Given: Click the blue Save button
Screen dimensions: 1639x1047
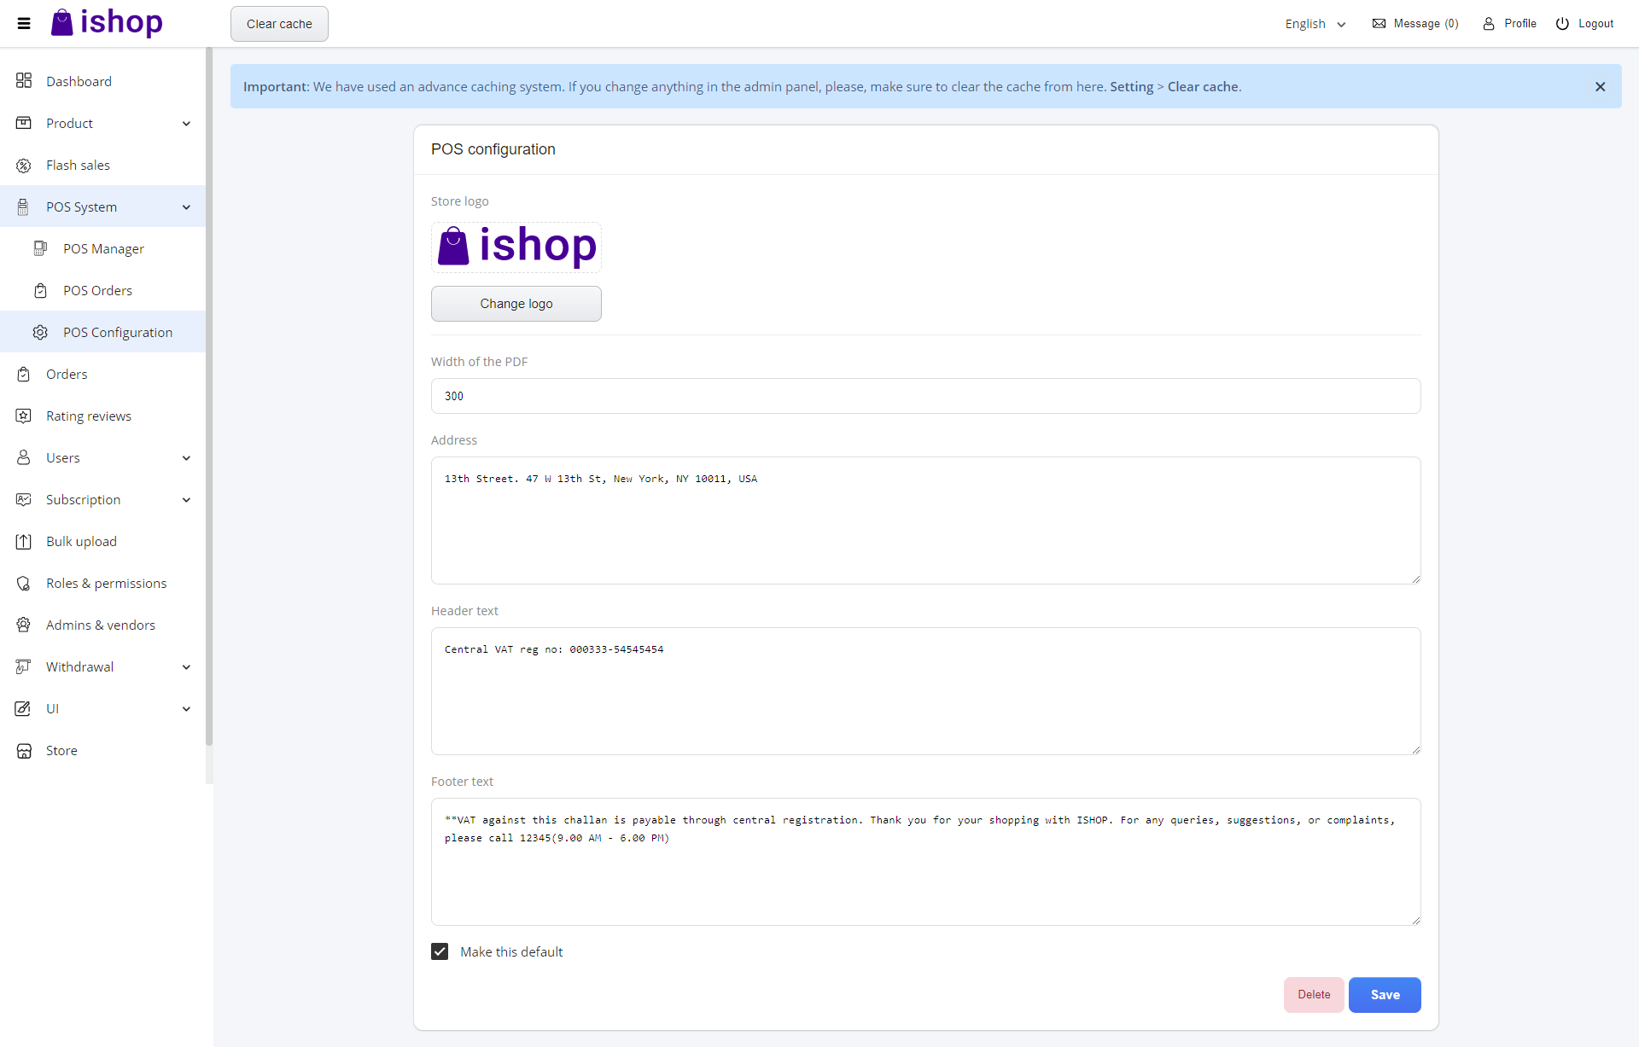Looking at the screenshot, I should coord(1384,995).
